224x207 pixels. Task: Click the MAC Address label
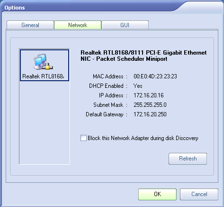108,76
